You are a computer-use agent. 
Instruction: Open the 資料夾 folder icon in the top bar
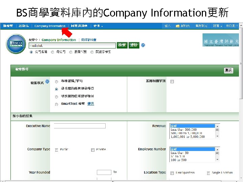point(178,26)
